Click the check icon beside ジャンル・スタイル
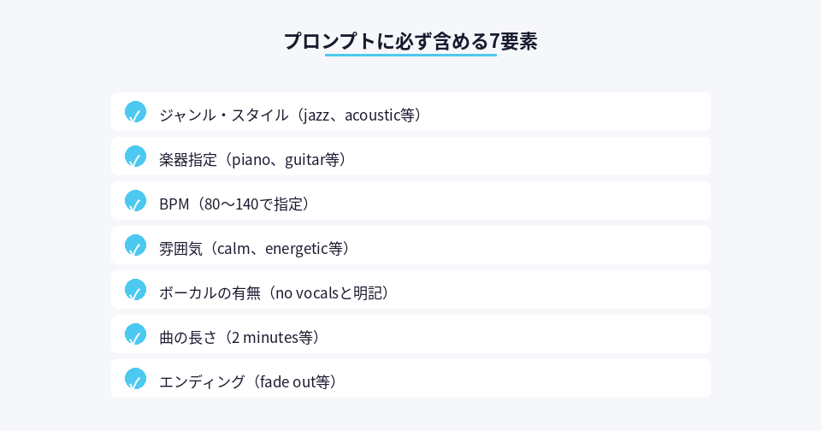The image size is (821, 431). (x=135, y=112)
